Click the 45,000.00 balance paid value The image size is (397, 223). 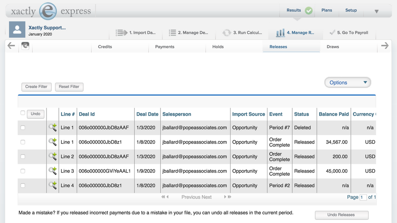(337, 171)
